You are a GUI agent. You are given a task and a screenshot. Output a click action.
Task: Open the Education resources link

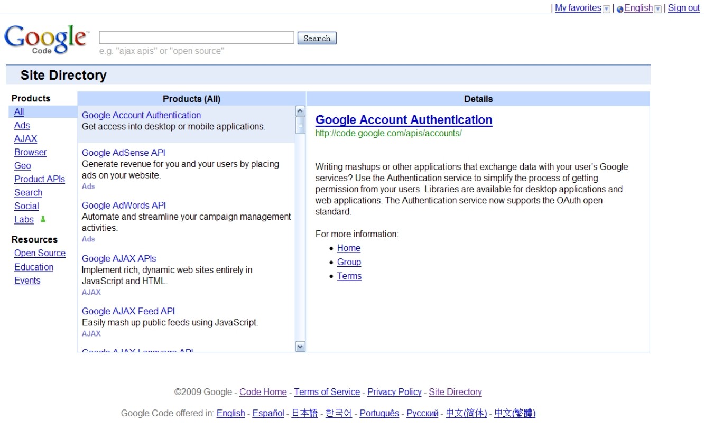[x=34, y=267]
